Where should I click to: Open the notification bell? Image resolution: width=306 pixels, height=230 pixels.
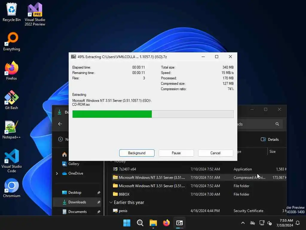point(298,223)
